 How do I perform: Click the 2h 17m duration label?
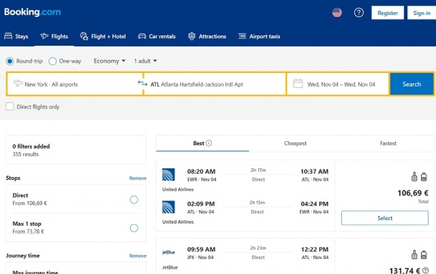259,170
